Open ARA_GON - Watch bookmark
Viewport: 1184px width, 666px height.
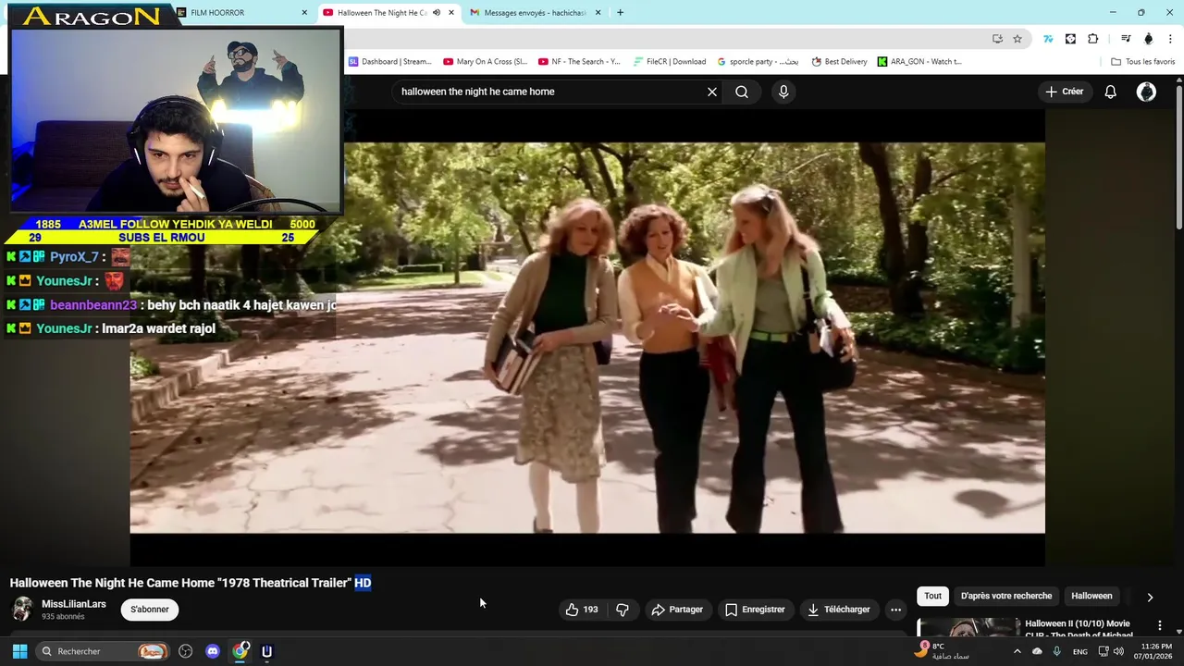coord(920,62)
